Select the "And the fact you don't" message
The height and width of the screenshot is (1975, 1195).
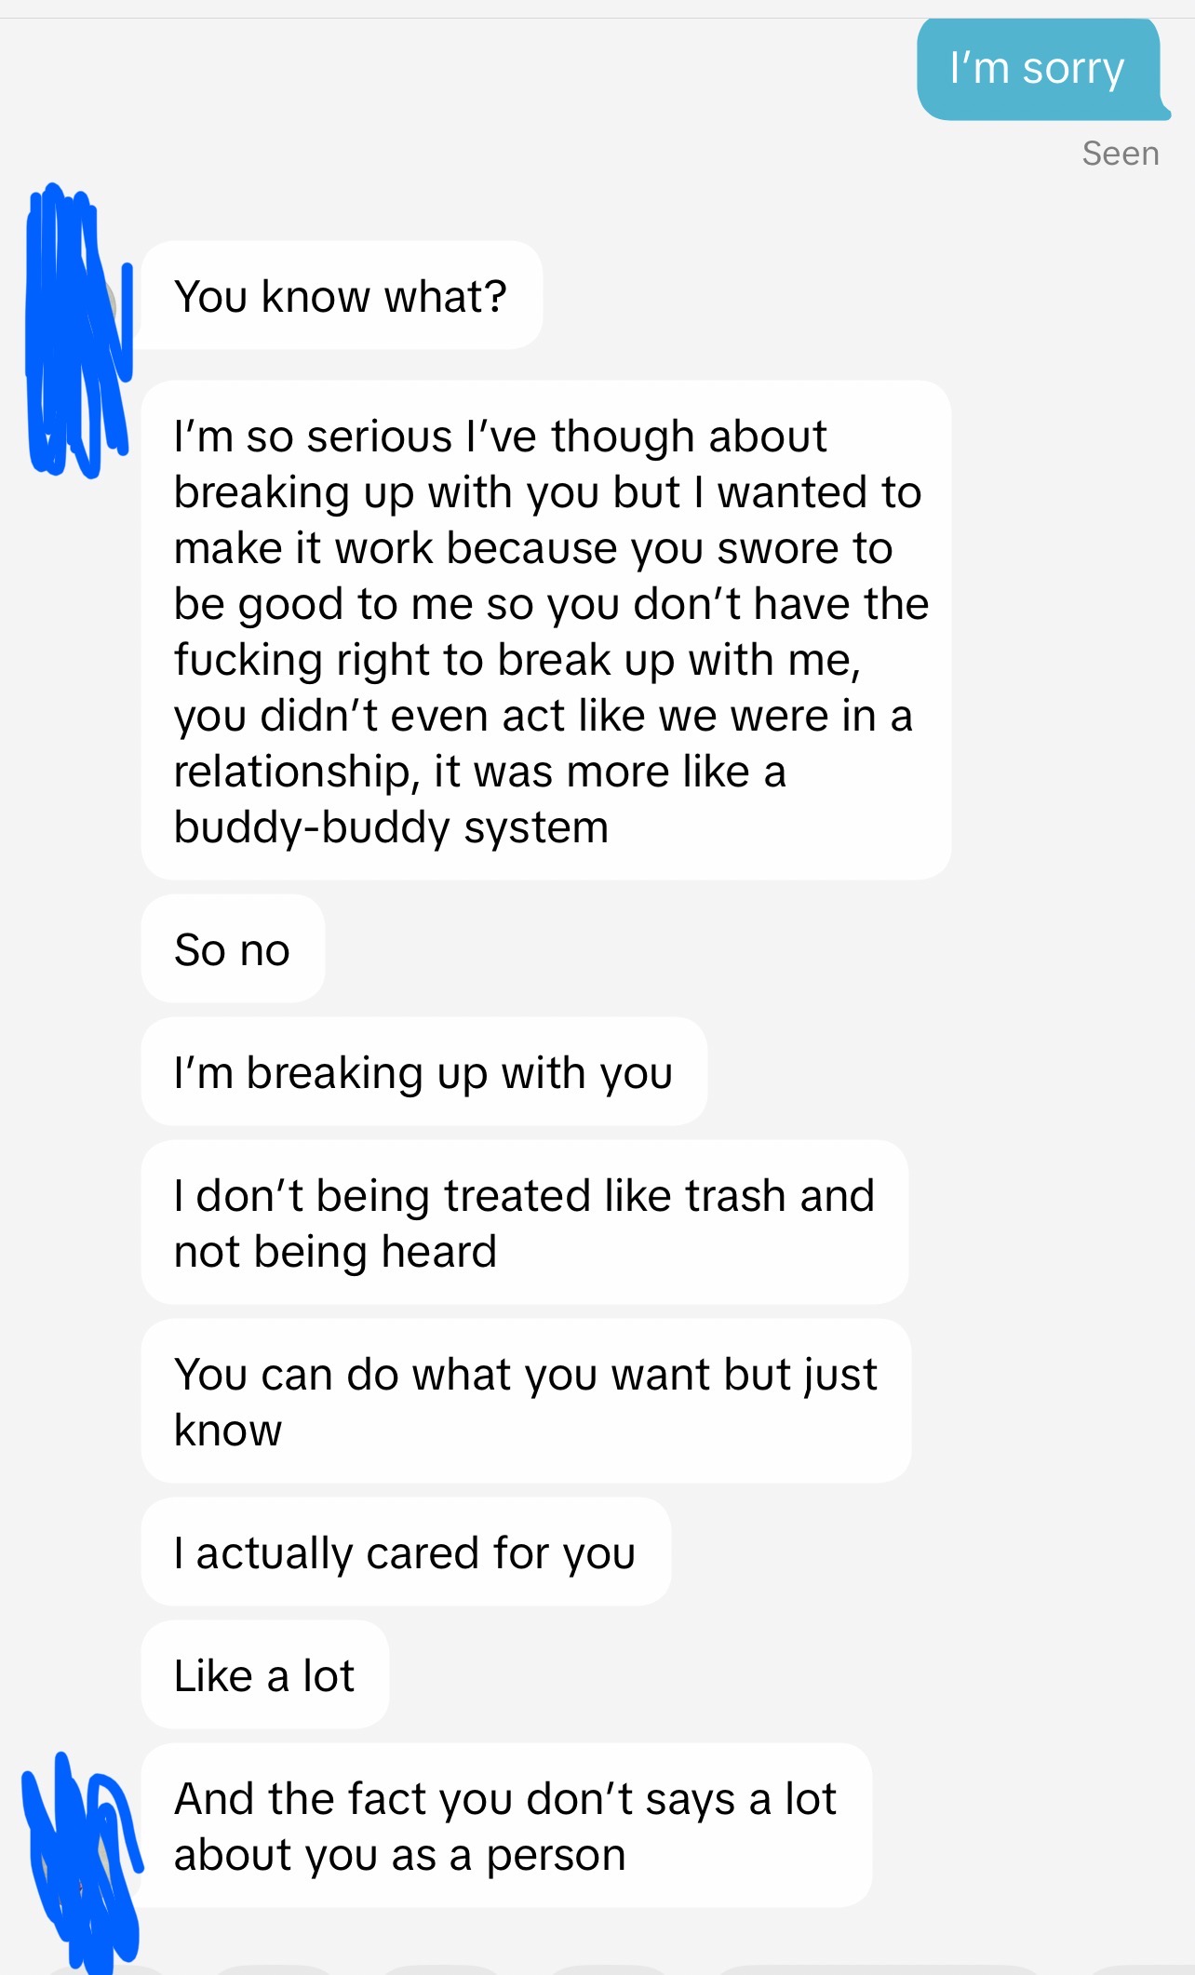tap(506, 1825)
